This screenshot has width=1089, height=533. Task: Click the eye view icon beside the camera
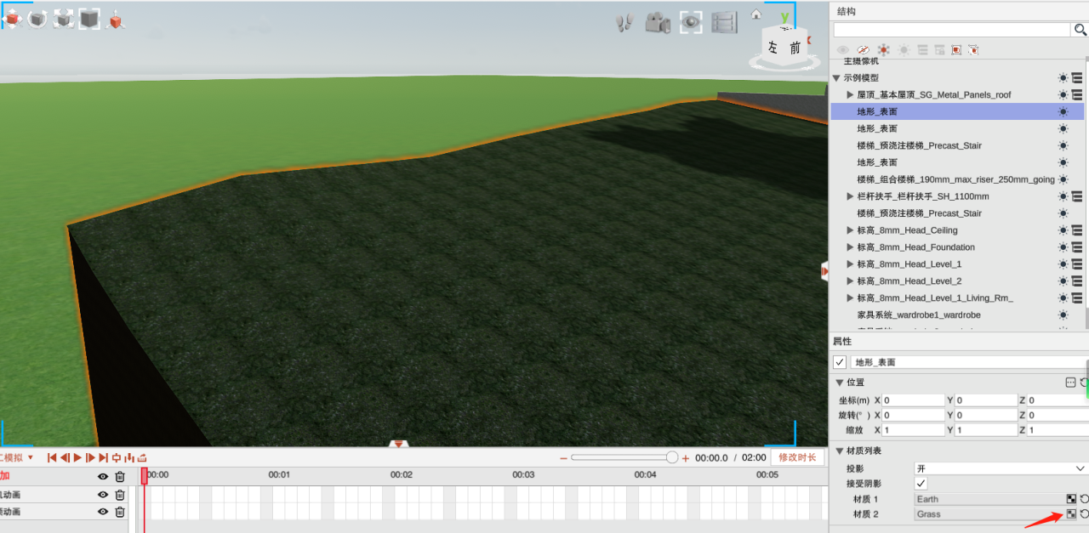(x=690, y=22)
